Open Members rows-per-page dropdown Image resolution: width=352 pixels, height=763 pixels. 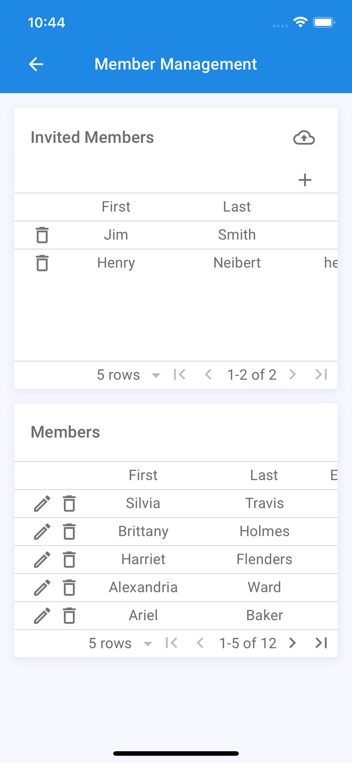121,643
